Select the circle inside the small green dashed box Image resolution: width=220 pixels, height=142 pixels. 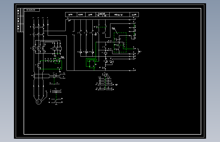57,61
